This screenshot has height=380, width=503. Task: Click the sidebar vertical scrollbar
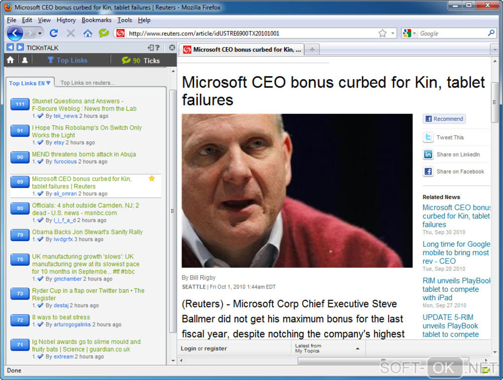coord(173,211)
